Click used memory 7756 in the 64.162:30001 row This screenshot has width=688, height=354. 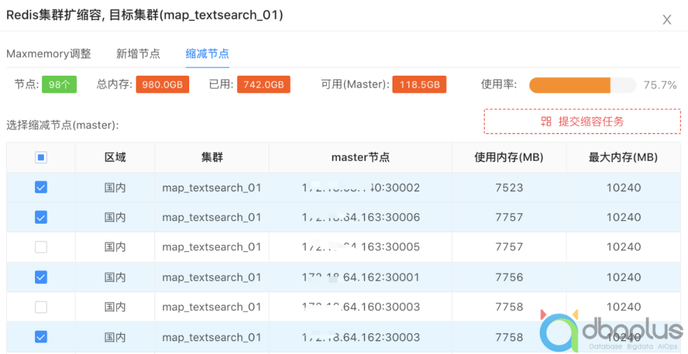click(x=509, y=278)
